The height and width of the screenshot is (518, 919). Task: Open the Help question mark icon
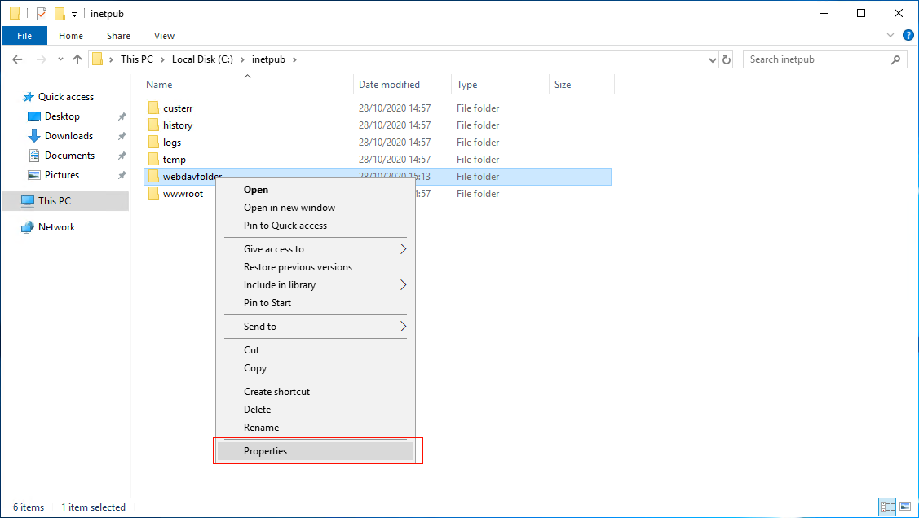coord(908,36)
